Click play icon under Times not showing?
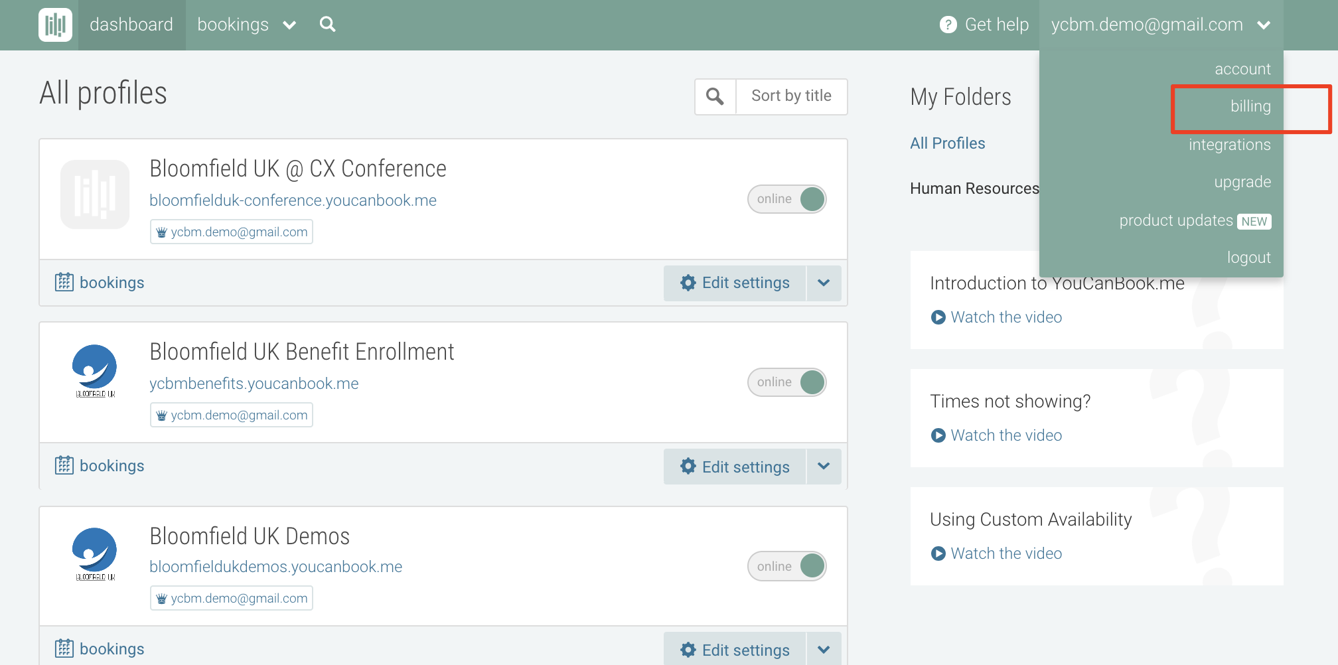 click(938, 435)
